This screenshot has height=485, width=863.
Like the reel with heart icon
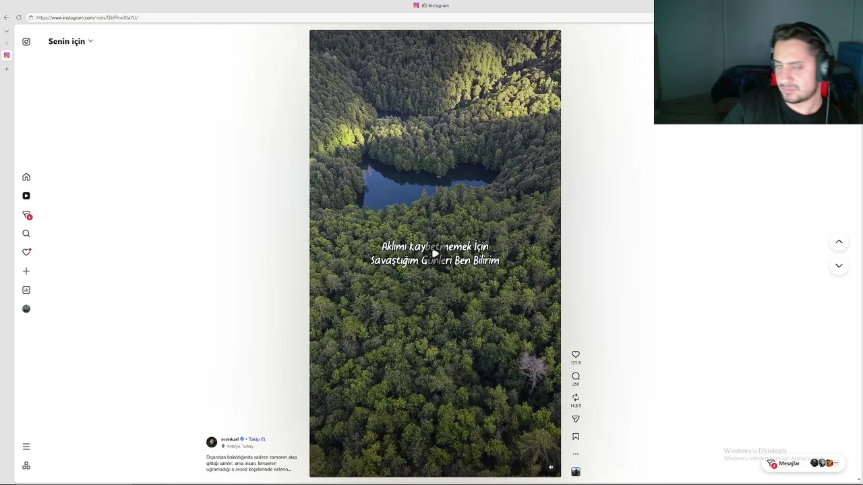pyautogui.click(x=576, y=354)
